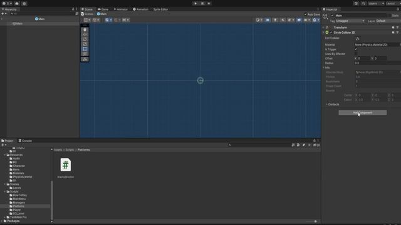
Task: Open the scene draw mode dropdown
Action: (x=259, y=20)
